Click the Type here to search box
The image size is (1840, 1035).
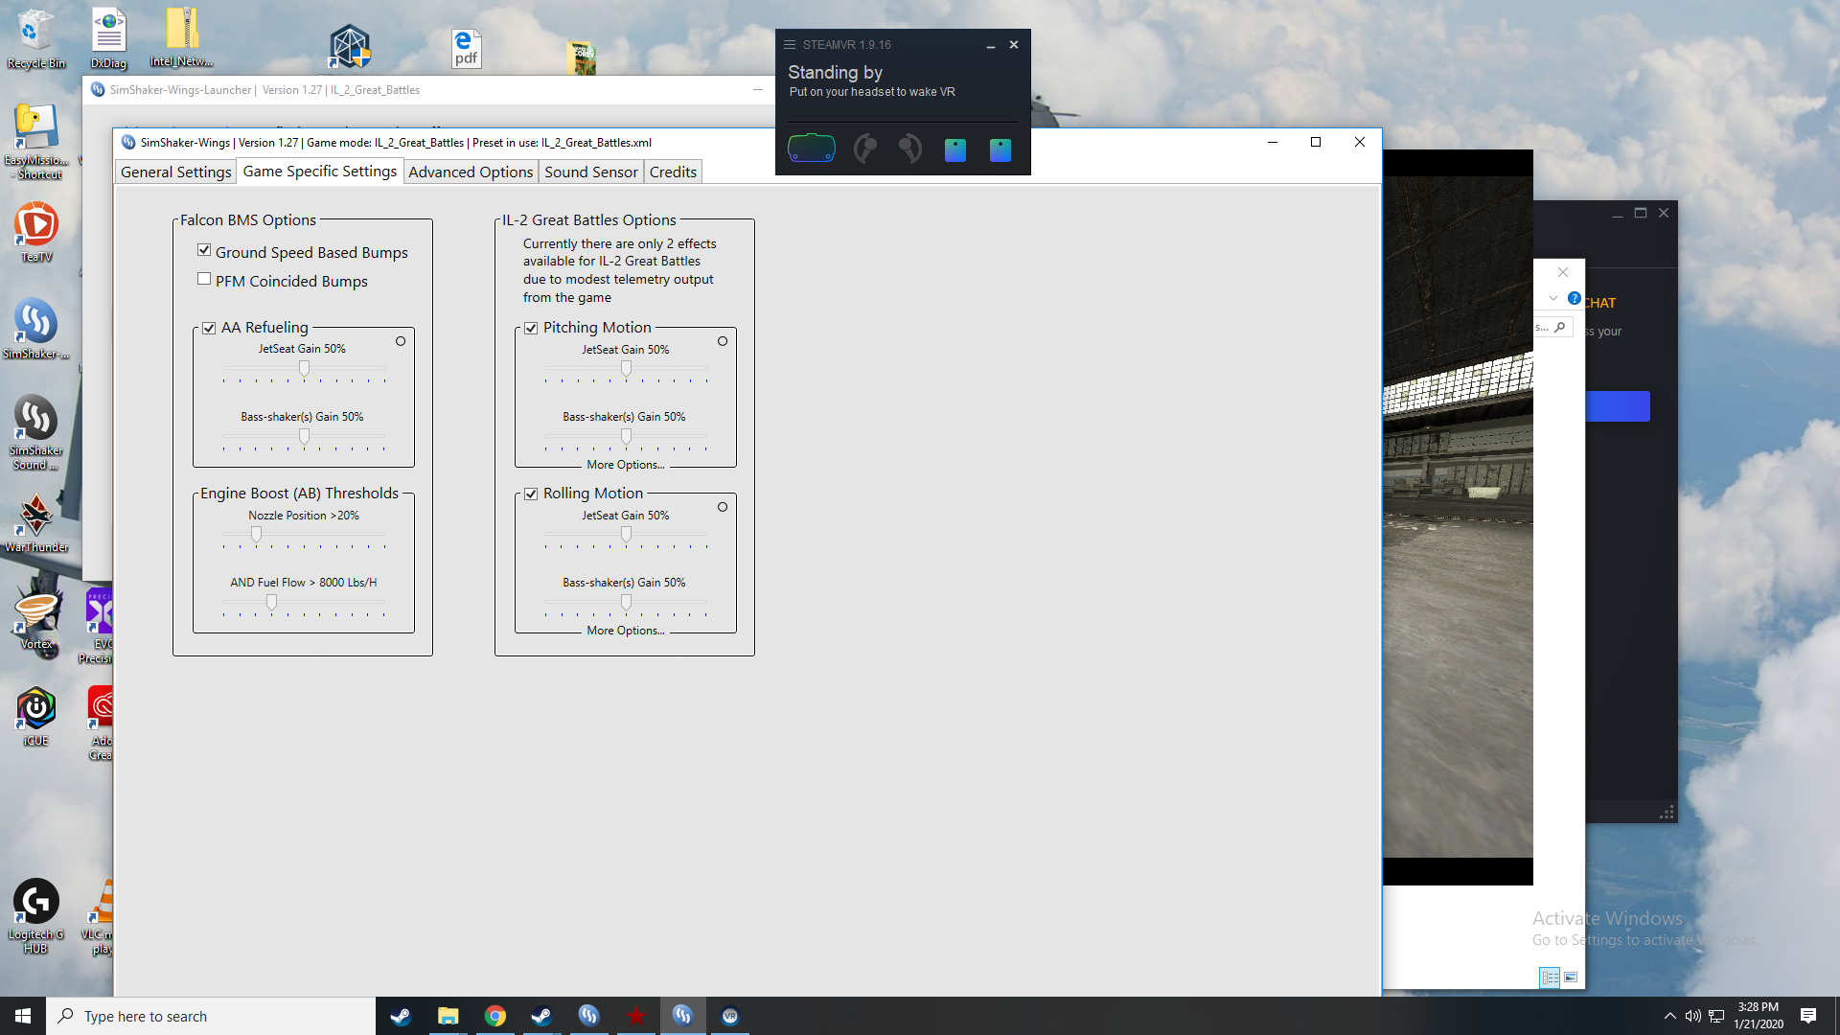pos(211,1016)
